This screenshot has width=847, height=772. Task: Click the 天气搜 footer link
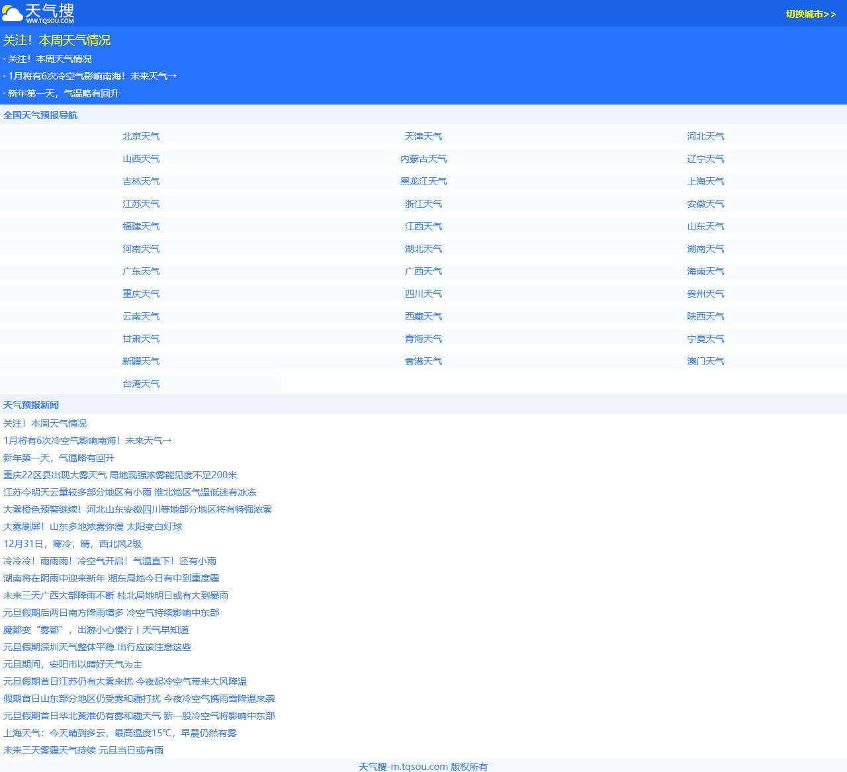[x=373, y=767]
